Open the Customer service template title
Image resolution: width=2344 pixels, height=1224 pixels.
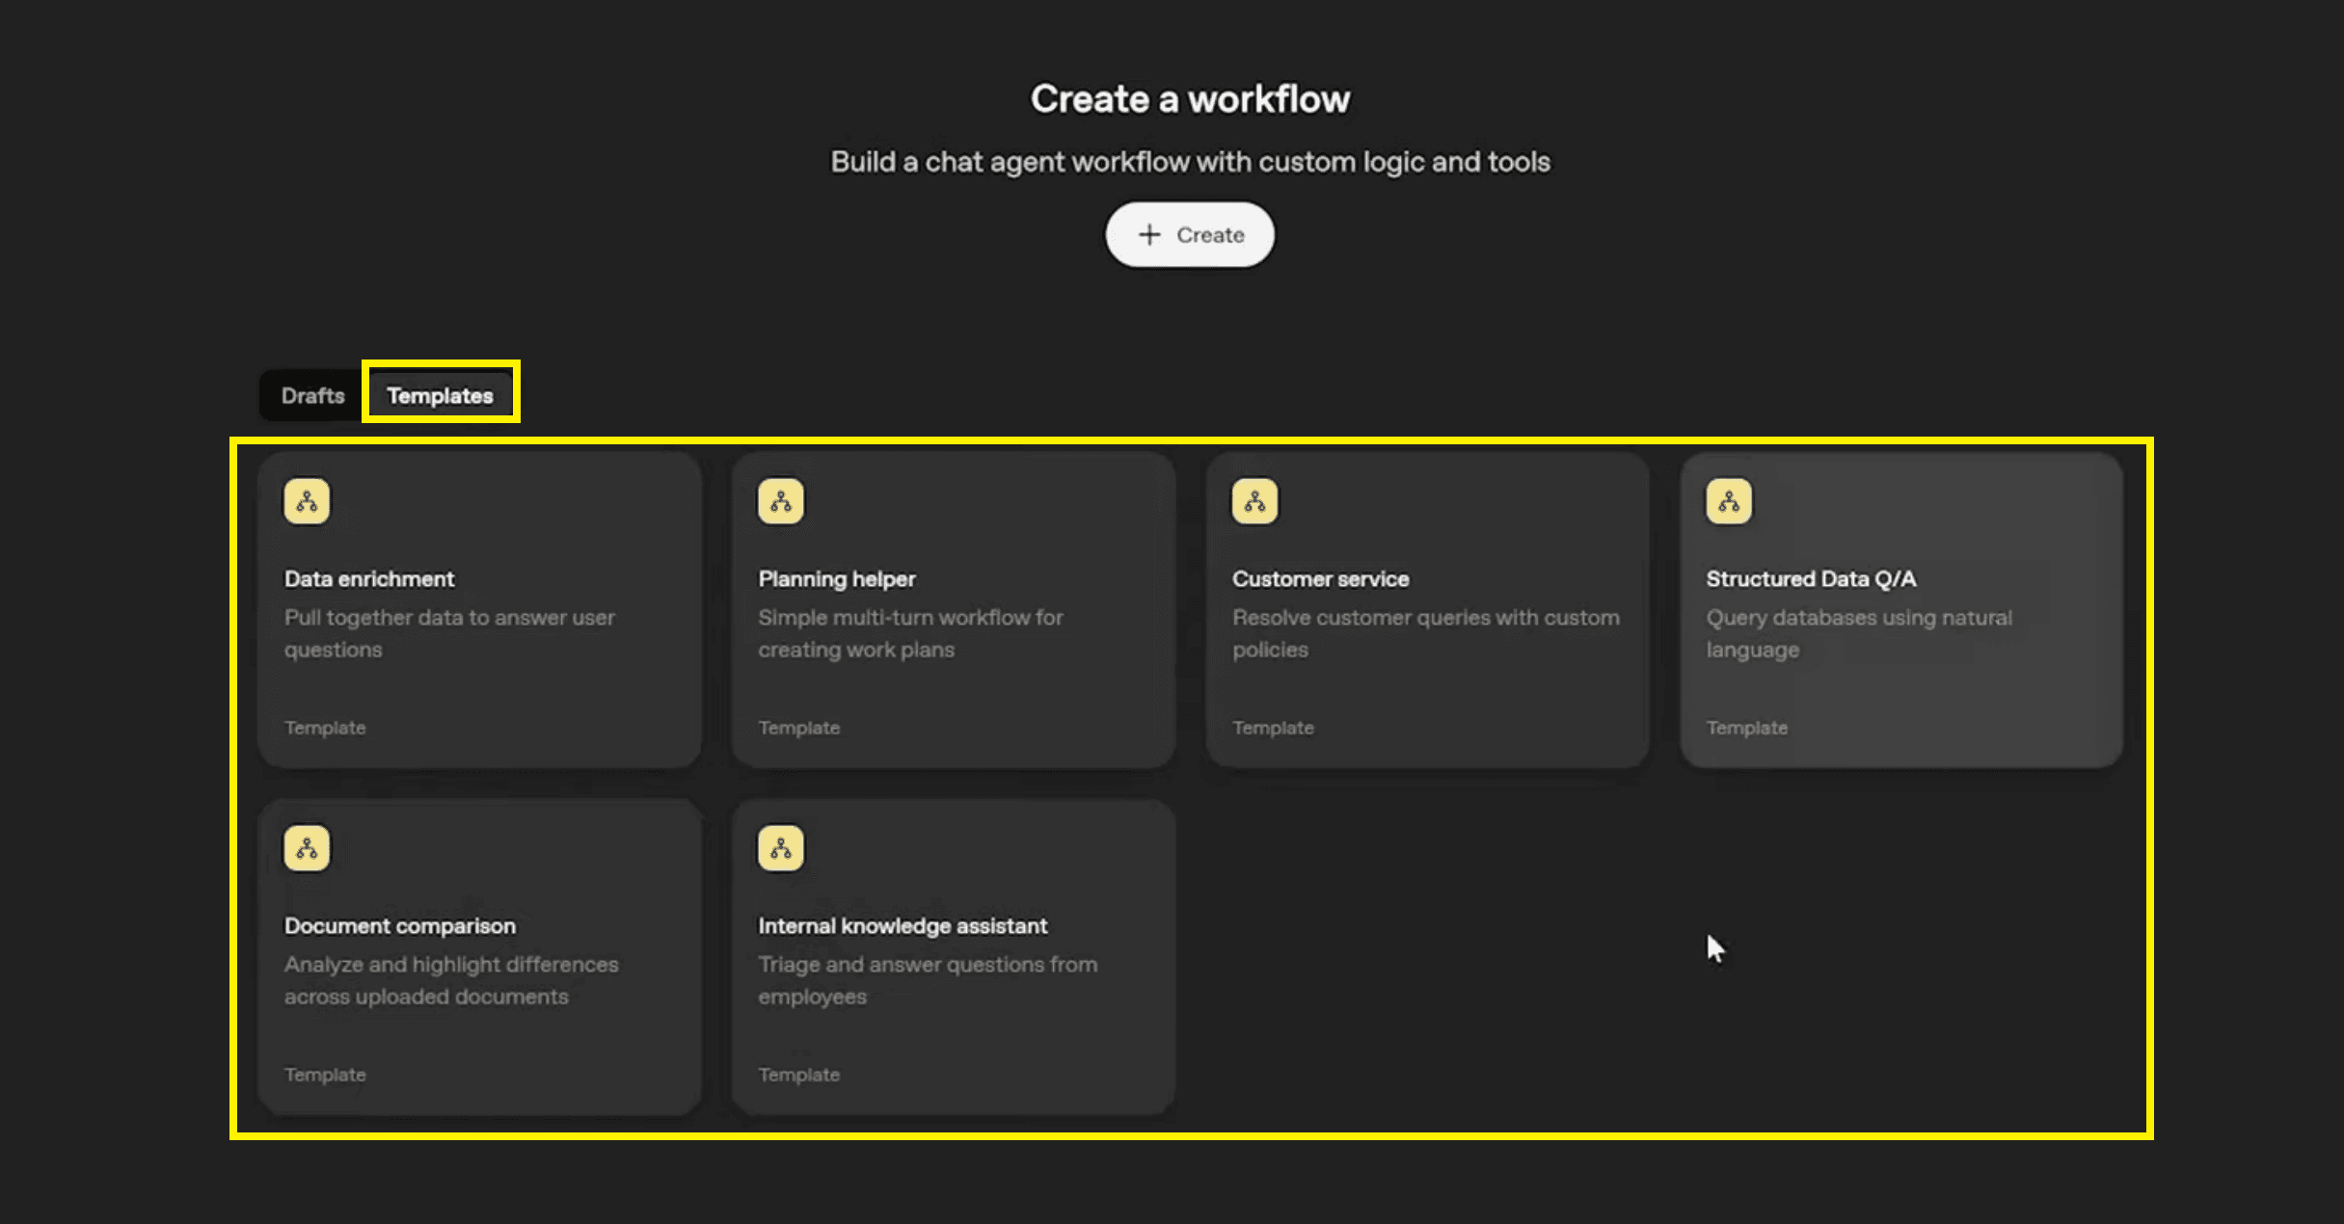click(1320, 578)
